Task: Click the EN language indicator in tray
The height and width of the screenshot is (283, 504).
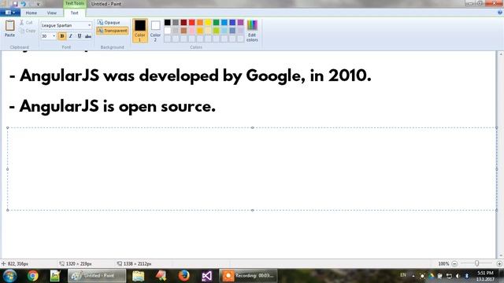Action: click(x=403, y=275)
